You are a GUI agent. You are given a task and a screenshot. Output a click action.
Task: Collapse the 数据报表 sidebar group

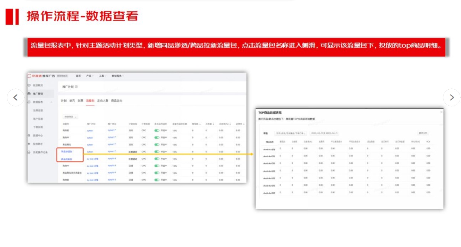tap(51, 102)
